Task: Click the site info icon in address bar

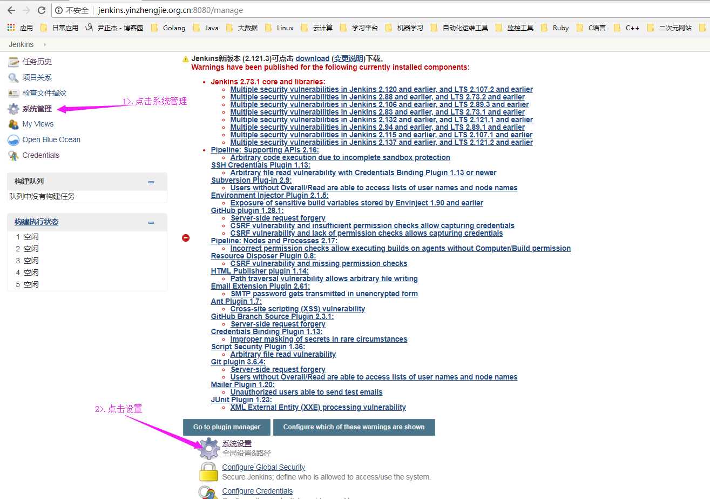Action: coord(59,10)
